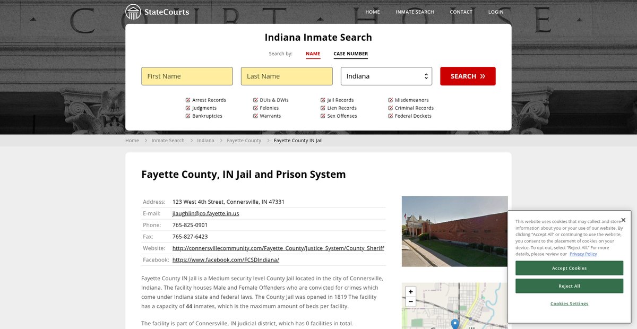Go to Fayette County breadcrumb link

tap(244, 141)
